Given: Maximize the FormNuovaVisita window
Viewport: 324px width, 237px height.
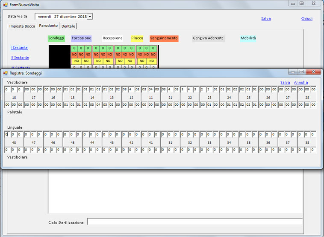Looking at the screenshot, I should coord(301,3).
